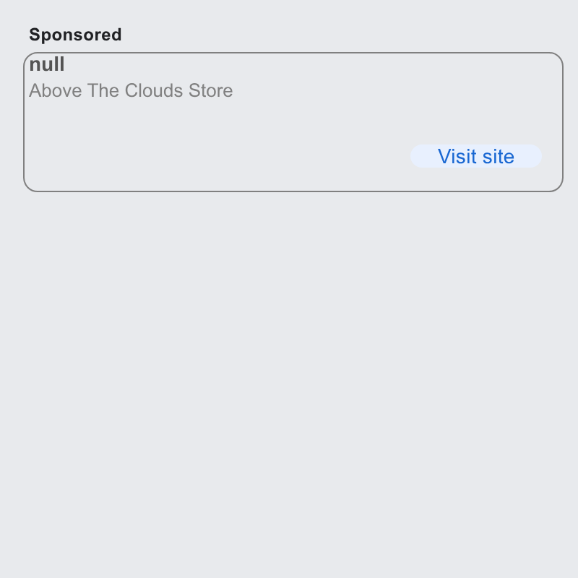Click the word Store in the advertiser line

point(210,90)
